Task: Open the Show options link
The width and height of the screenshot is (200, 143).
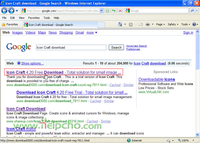Action: [32, 63]
